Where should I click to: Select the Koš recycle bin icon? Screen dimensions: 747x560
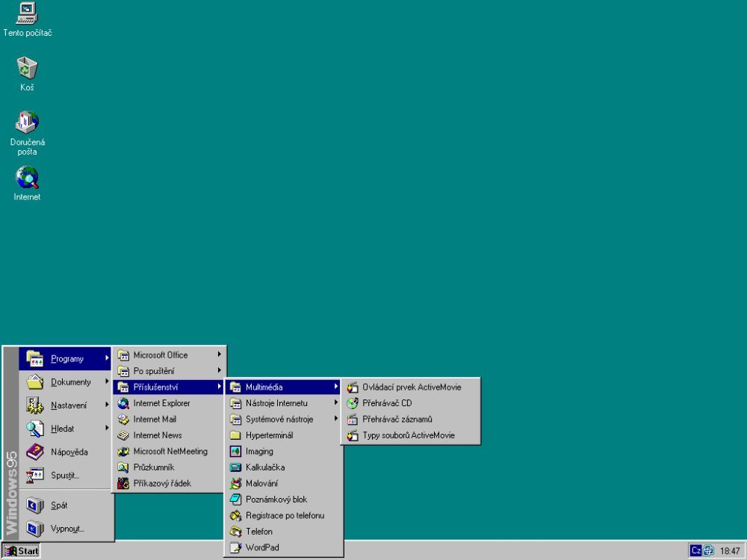pos(27,74)
